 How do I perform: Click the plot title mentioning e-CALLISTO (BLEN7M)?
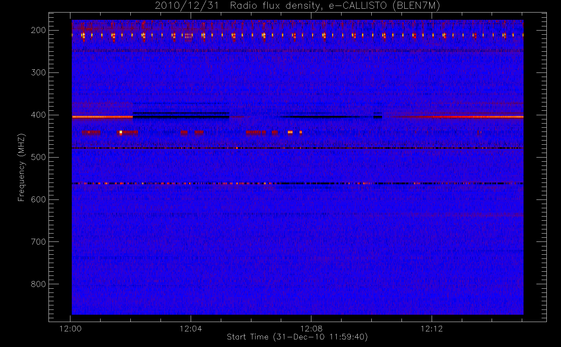(297, 6)
